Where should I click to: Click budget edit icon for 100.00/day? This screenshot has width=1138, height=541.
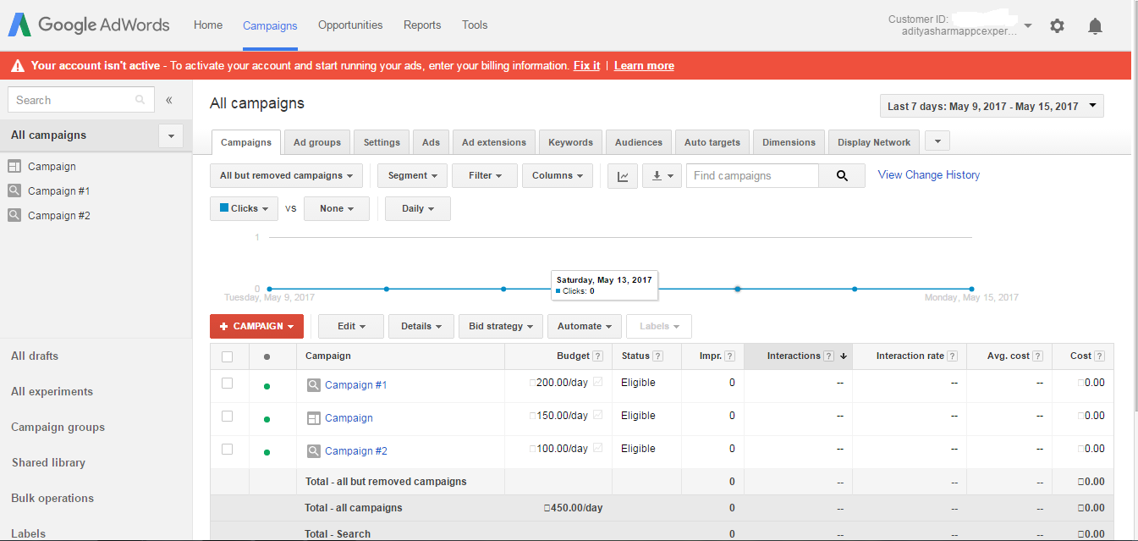pos(598,448)
